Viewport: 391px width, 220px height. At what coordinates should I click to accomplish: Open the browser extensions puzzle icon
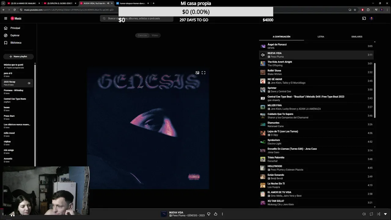click(368, 10)
